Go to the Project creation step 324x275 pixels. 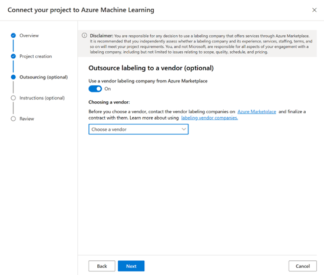(x=36, y=56)
